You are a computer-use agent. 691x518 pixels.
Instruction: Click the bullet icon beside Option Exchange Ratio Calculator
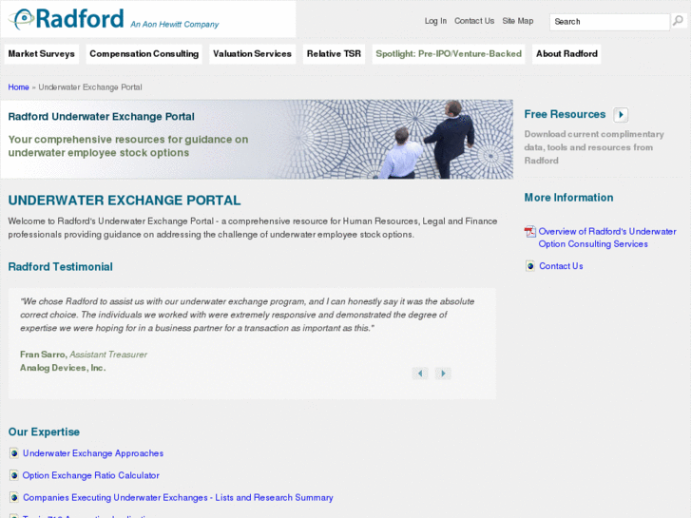click(x=14, y=475)
